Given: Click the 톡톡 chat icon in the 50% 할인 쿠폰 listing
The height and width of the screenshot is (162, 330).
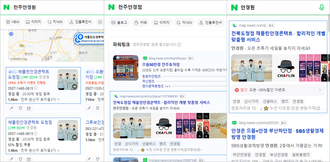Looking at the screenshot, I should tap(12, 128).
